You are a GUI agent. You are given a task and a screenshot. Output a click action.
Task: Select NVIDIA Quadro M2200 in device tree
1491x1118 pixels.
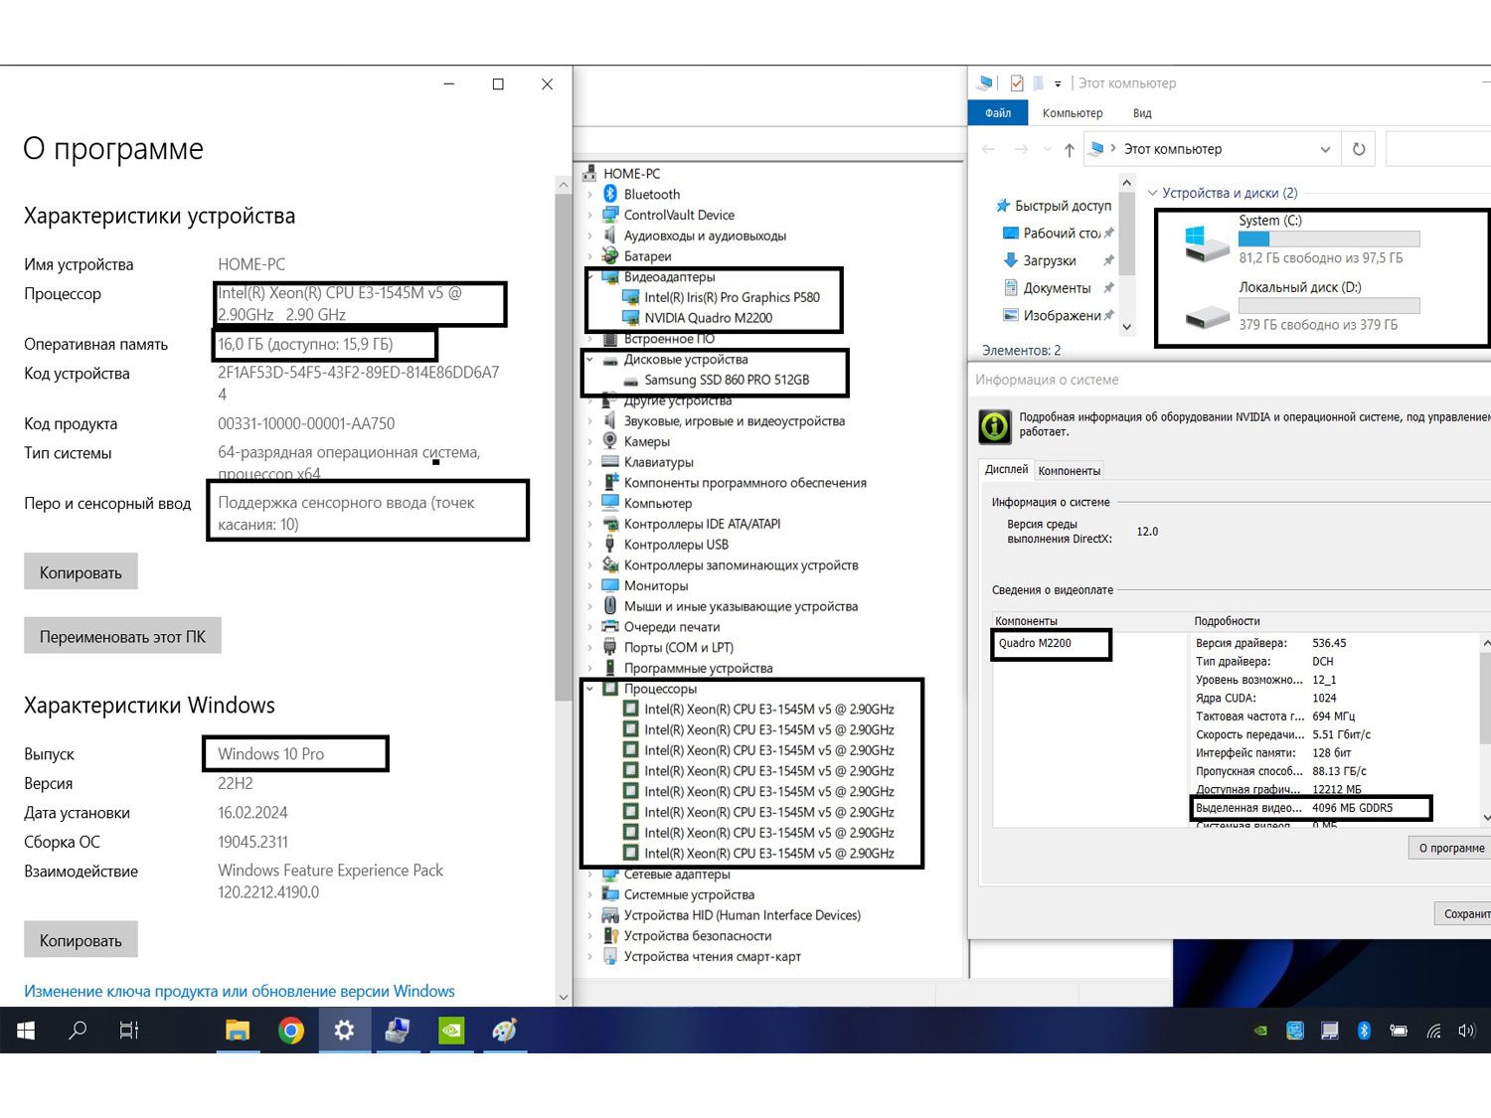(x=708, y=318)
